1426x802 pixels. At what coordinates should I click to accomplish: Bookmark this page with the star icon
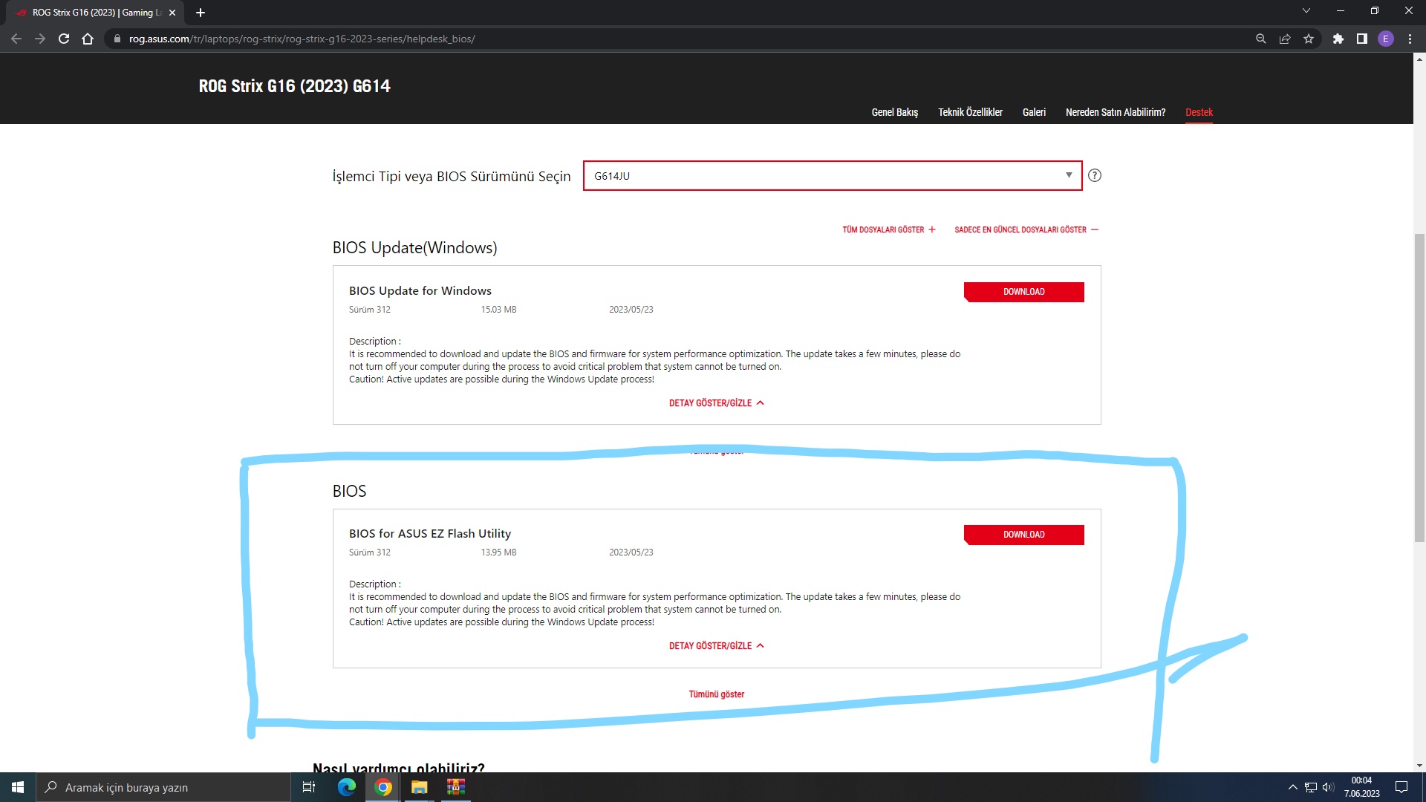click(1309, 39)
